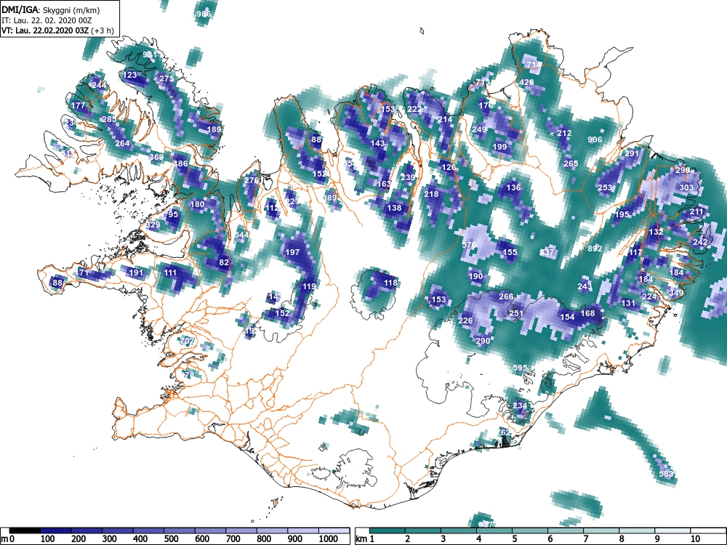
Task: Click the visibility value 177
Action: point(79,105)
